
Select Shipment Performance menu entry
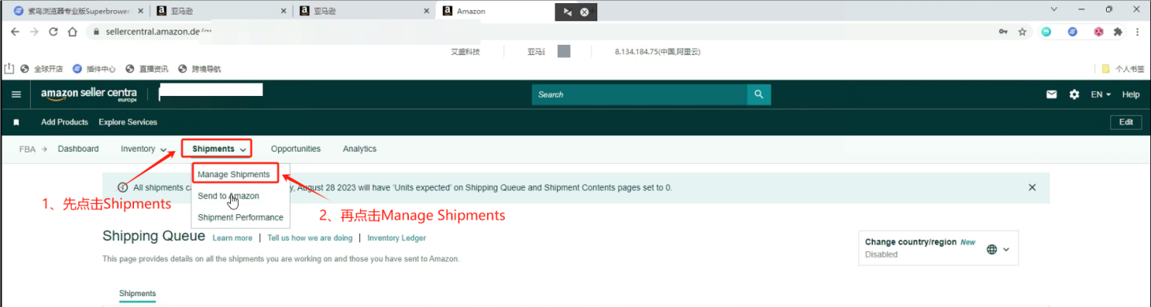tap(240, 217)
